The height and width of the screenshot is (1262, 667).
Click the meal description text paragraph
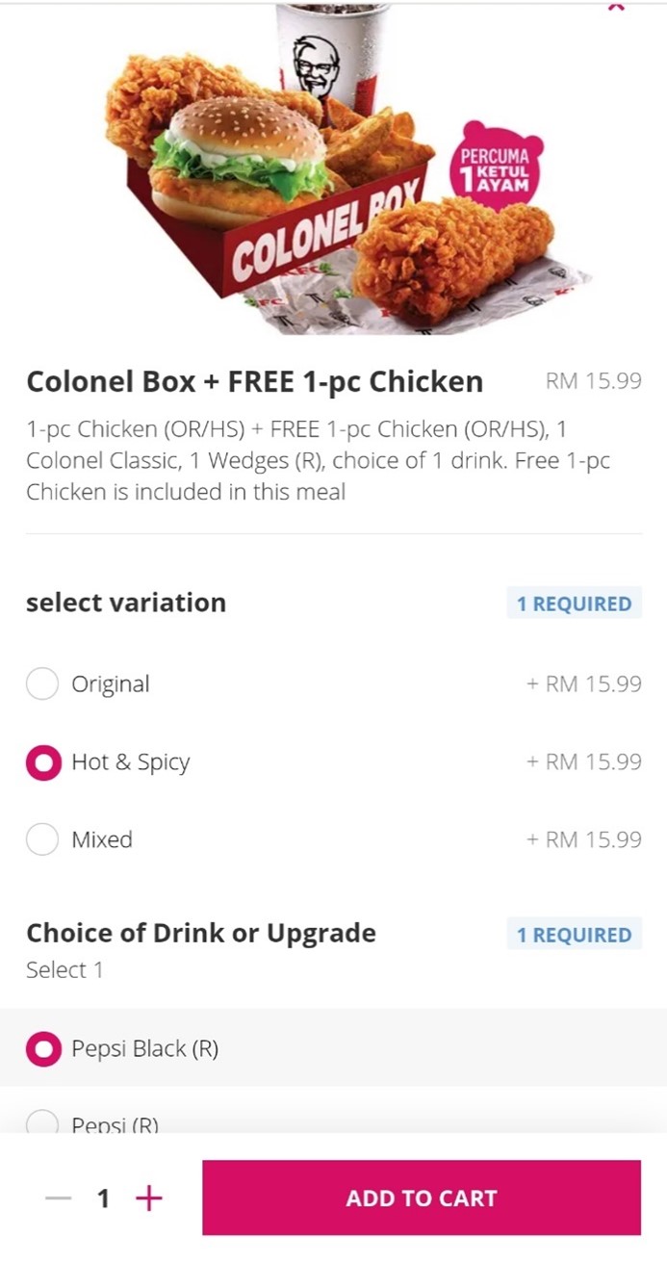pyautogui.click(x=318, y=460)
